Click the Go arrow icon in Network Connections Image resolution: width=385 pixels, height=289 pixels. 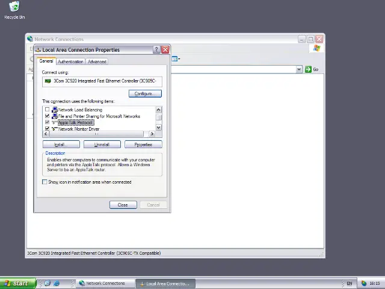click(x=308, y=70)
